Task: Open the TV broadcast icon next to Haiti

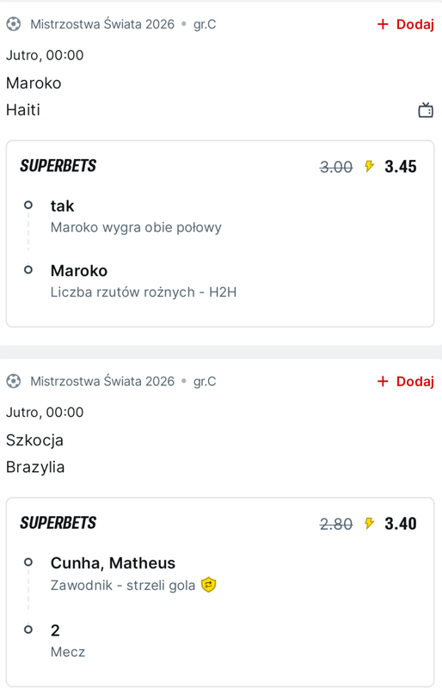Action: coord(426,110)
